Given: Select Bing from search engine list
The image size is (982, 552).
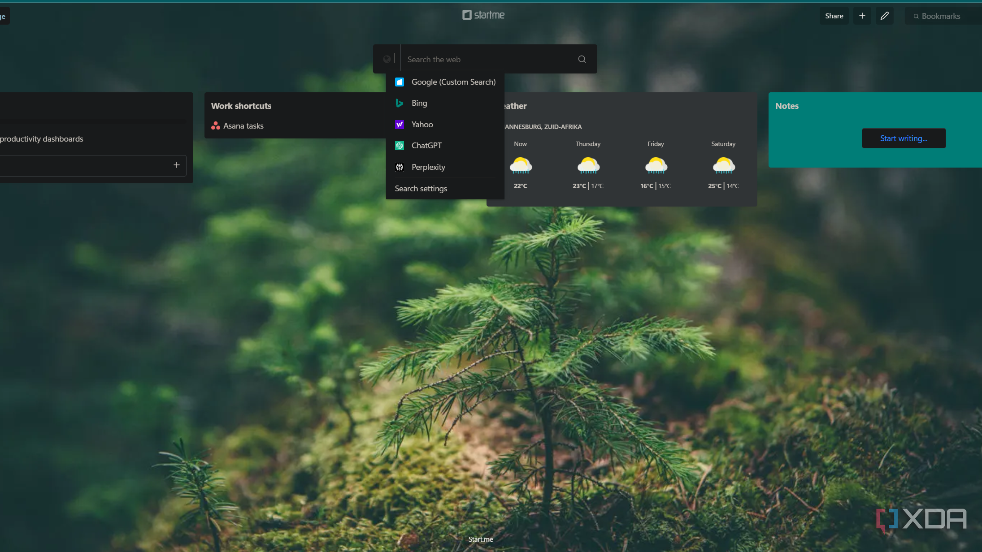Looking at the screenshot, I should pos(445,103).
